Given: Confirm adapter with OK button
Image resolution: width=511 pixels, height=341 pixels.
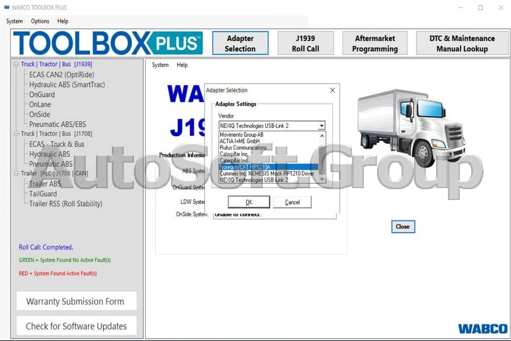Looking at the screenshot, I should (x=249, y=202).
